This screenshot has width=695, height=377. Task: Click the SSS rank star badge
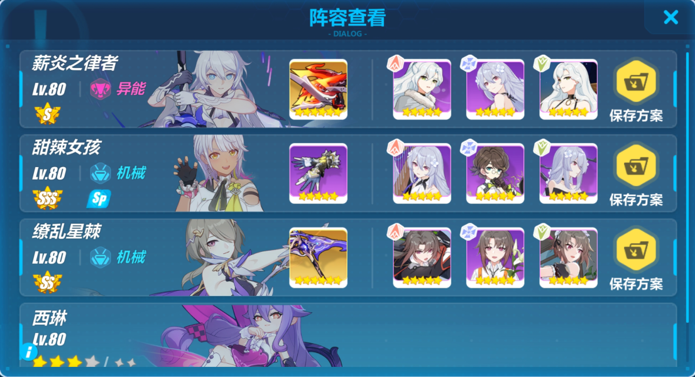pyautogui.click(x=47, y=199)
